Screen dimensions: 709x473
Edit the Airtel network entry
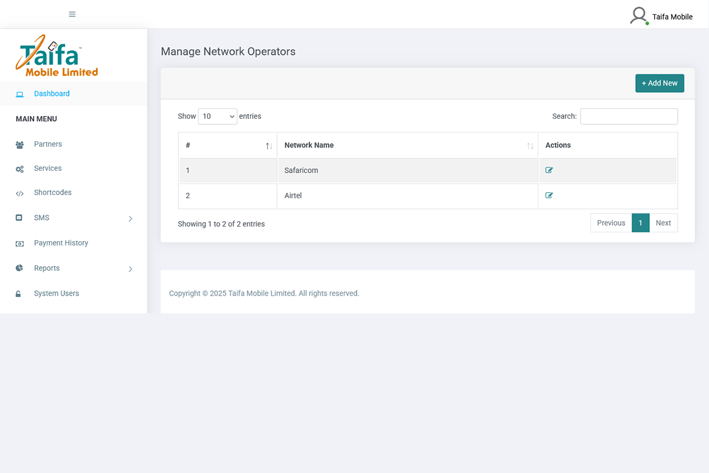pyautogui.click(x=549, y=195)
